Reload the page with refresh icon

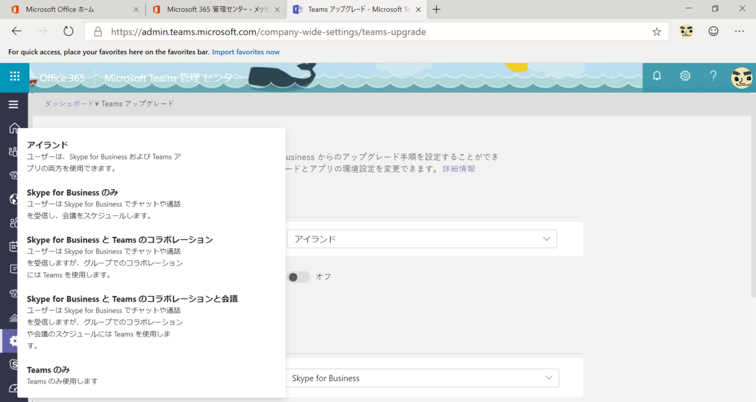69,32
